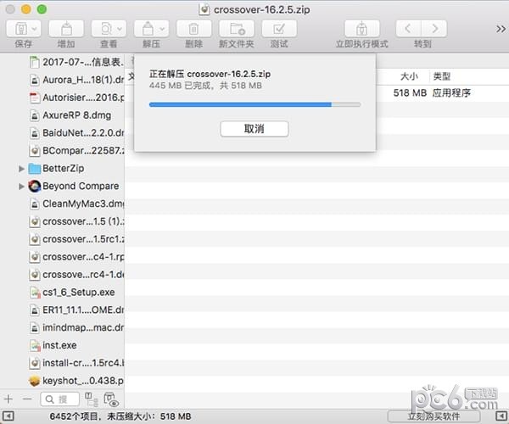
Task: Click the sidebar search field
Action: point(60,399)
